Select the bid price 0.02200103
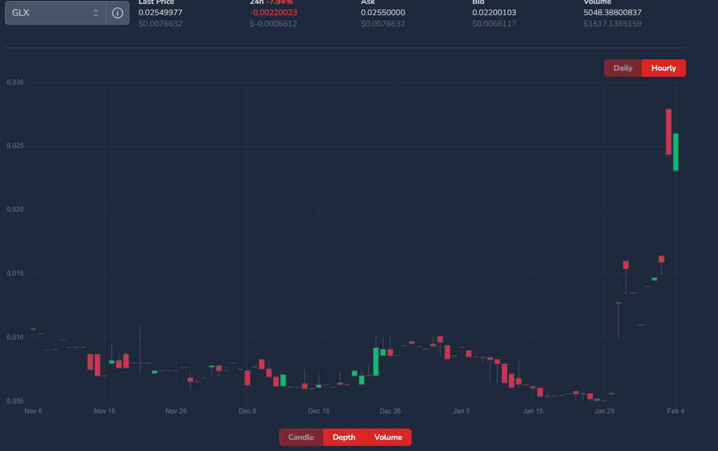This screenshot has height=451, width=718. [494, 12]
